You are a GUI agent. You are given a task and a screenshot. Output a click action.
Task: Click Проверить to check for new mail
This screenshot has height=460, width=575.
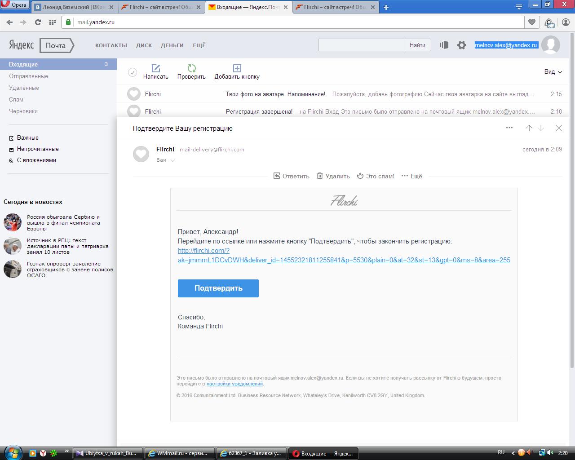191,72
